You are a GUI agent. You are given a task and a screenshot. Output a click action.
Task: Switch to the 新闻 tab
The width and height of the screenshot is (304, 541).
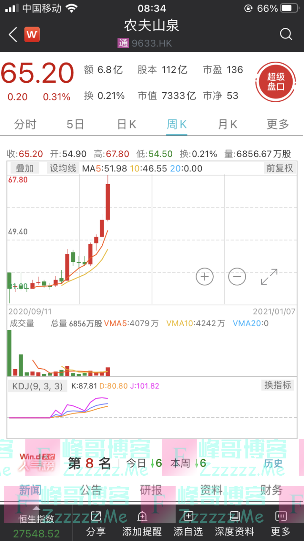[x=30, y=490]
